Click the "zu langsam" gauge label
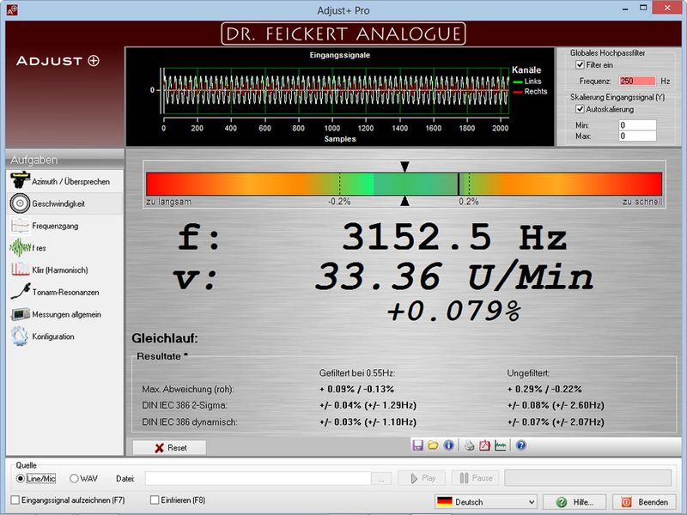Viewport: 687px width, 515px height. [x=168, y=202]
